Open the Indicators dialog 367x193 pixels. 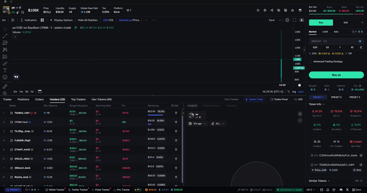pyautogui.click(x=28, y=20)
